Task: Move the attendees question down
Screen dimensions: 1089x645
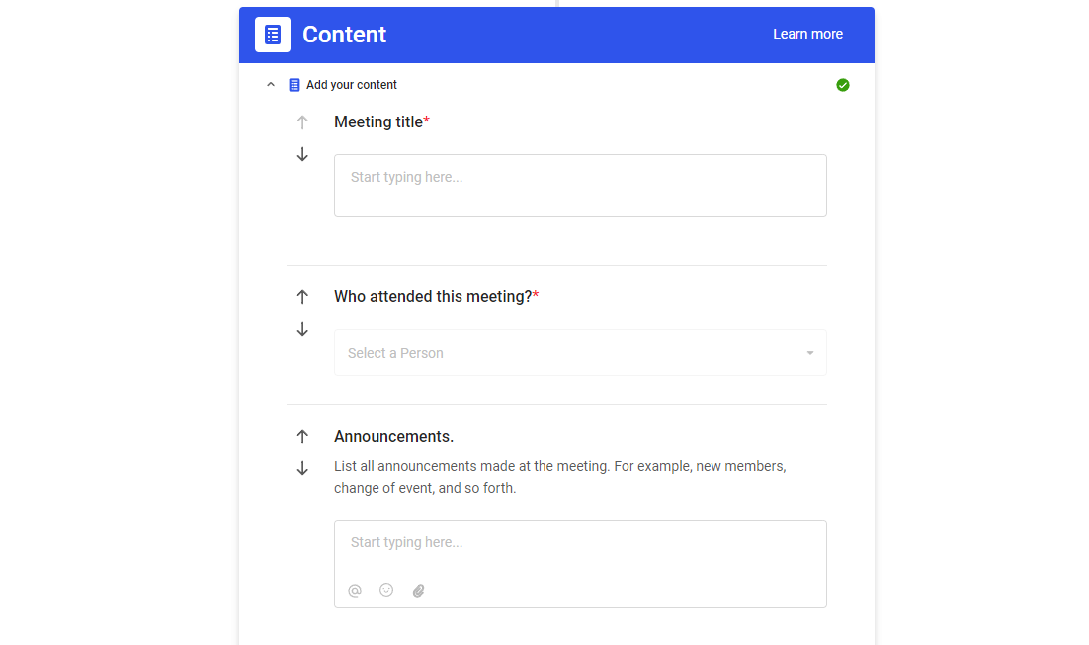Action: click(302, 329)
